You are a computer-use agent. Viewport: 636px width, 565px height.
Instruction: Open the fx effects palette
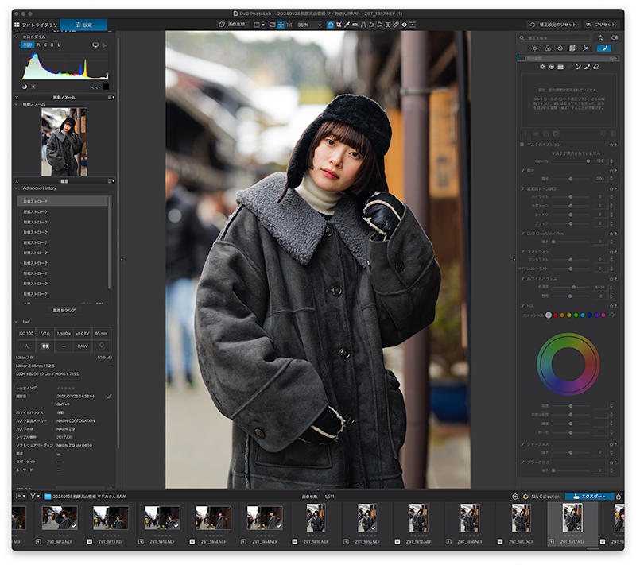(585, 48)
